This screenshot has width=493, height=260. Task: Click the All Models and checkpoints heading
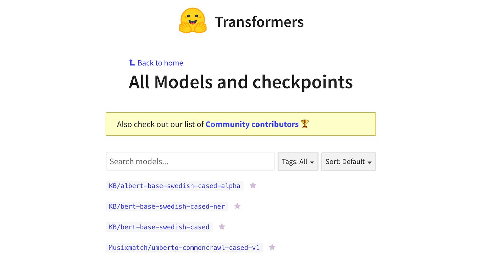[241, 82]
